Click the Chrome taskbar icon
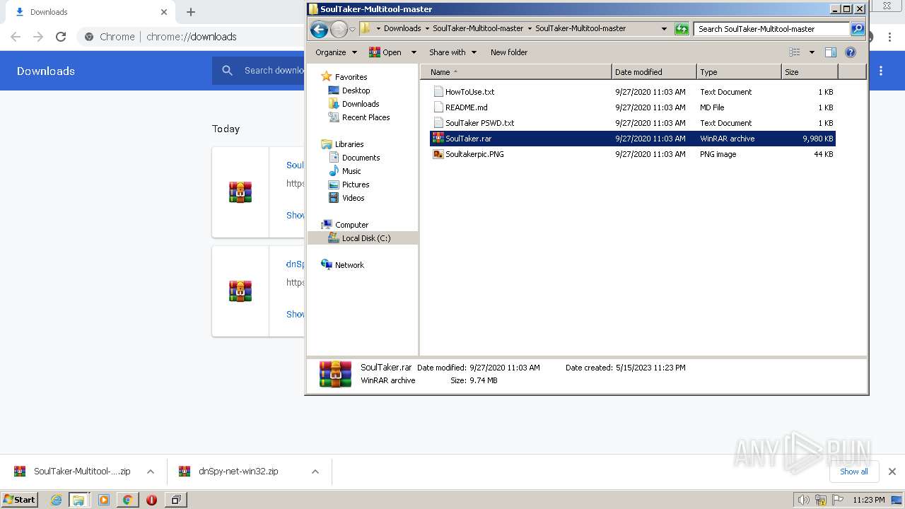The image size is (905, 509). point(127,500)
